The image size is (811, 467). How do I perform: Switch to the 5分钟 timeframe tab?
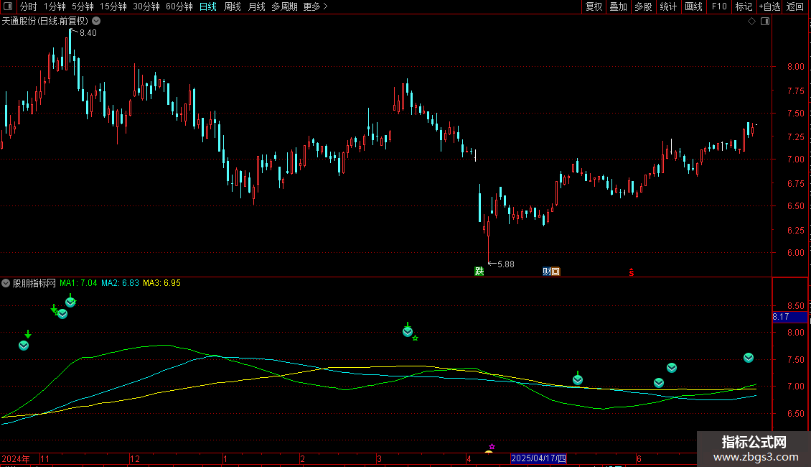click(83, 6)
